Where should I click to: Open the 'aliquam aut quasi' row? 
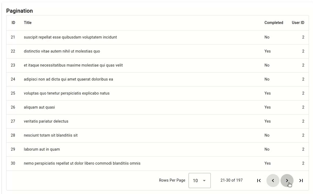[39, 107]
